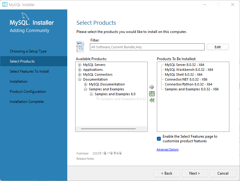Click the horizontal scrollbar in Available Products
240x181 pixels.
coord(108,129)
